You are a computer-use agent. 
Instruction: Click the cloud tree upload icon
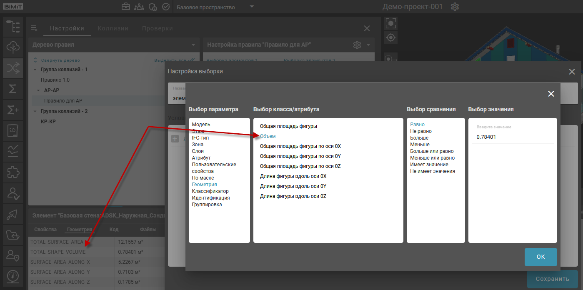13,47
